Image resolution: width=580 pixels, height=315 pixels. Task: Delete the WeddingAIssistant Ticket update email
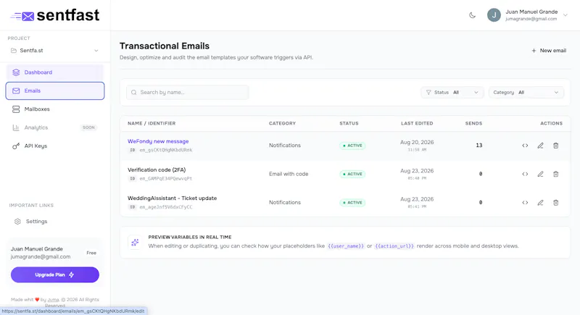coord(555,202)
